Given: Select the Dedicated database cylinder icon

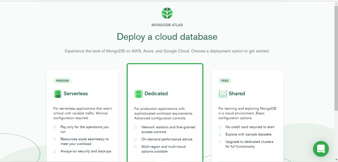Looking at the screenshot, I should pyautogui.click(x=138, y=93).
